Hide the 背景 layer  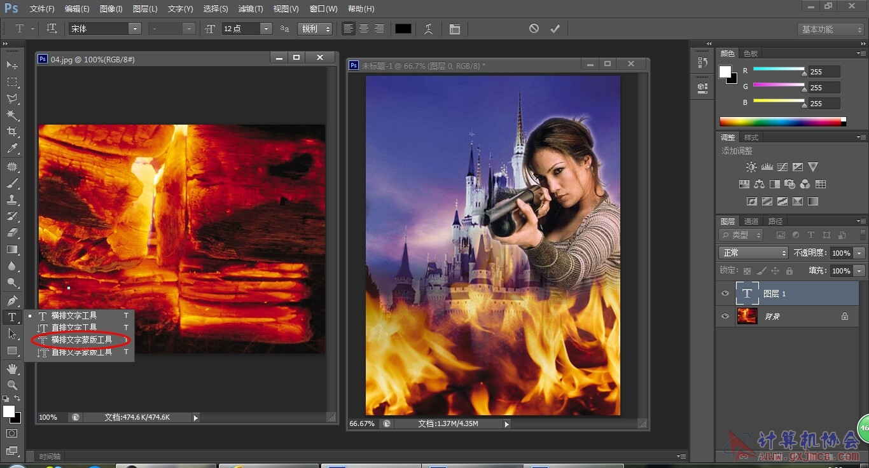pyautogui.click(x=725, y=316)
